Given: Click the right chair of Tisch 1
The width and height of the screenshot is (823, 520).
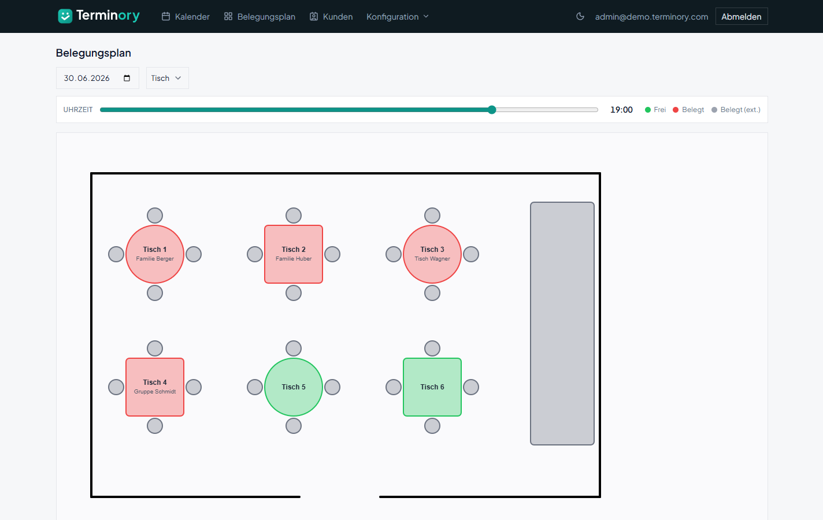Looking at the screenshot, I should [x=194, y=254].
